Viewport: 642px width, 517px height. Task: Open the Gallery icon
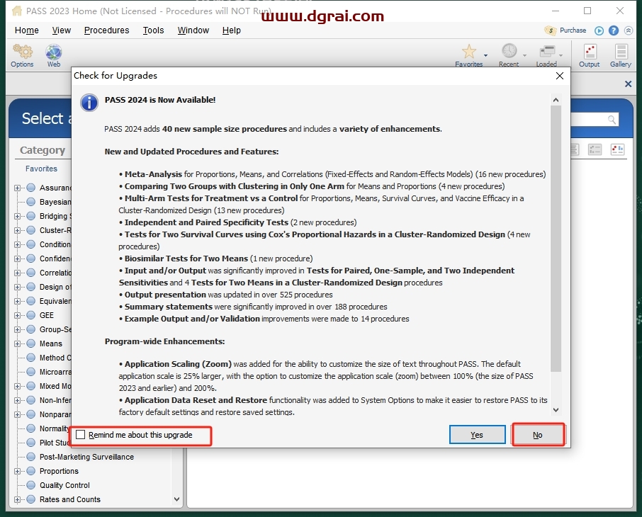pyautogui.click(x=621, y=52)
